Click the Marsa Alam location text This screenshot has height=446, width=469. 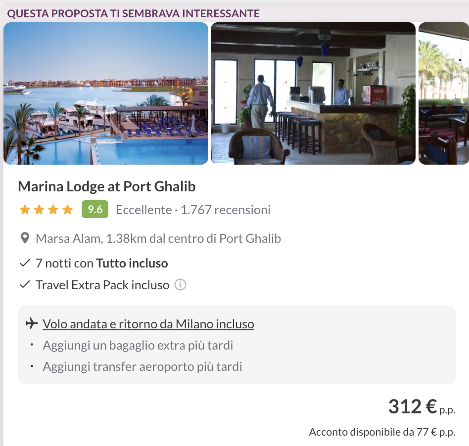(x=158, y=238)
